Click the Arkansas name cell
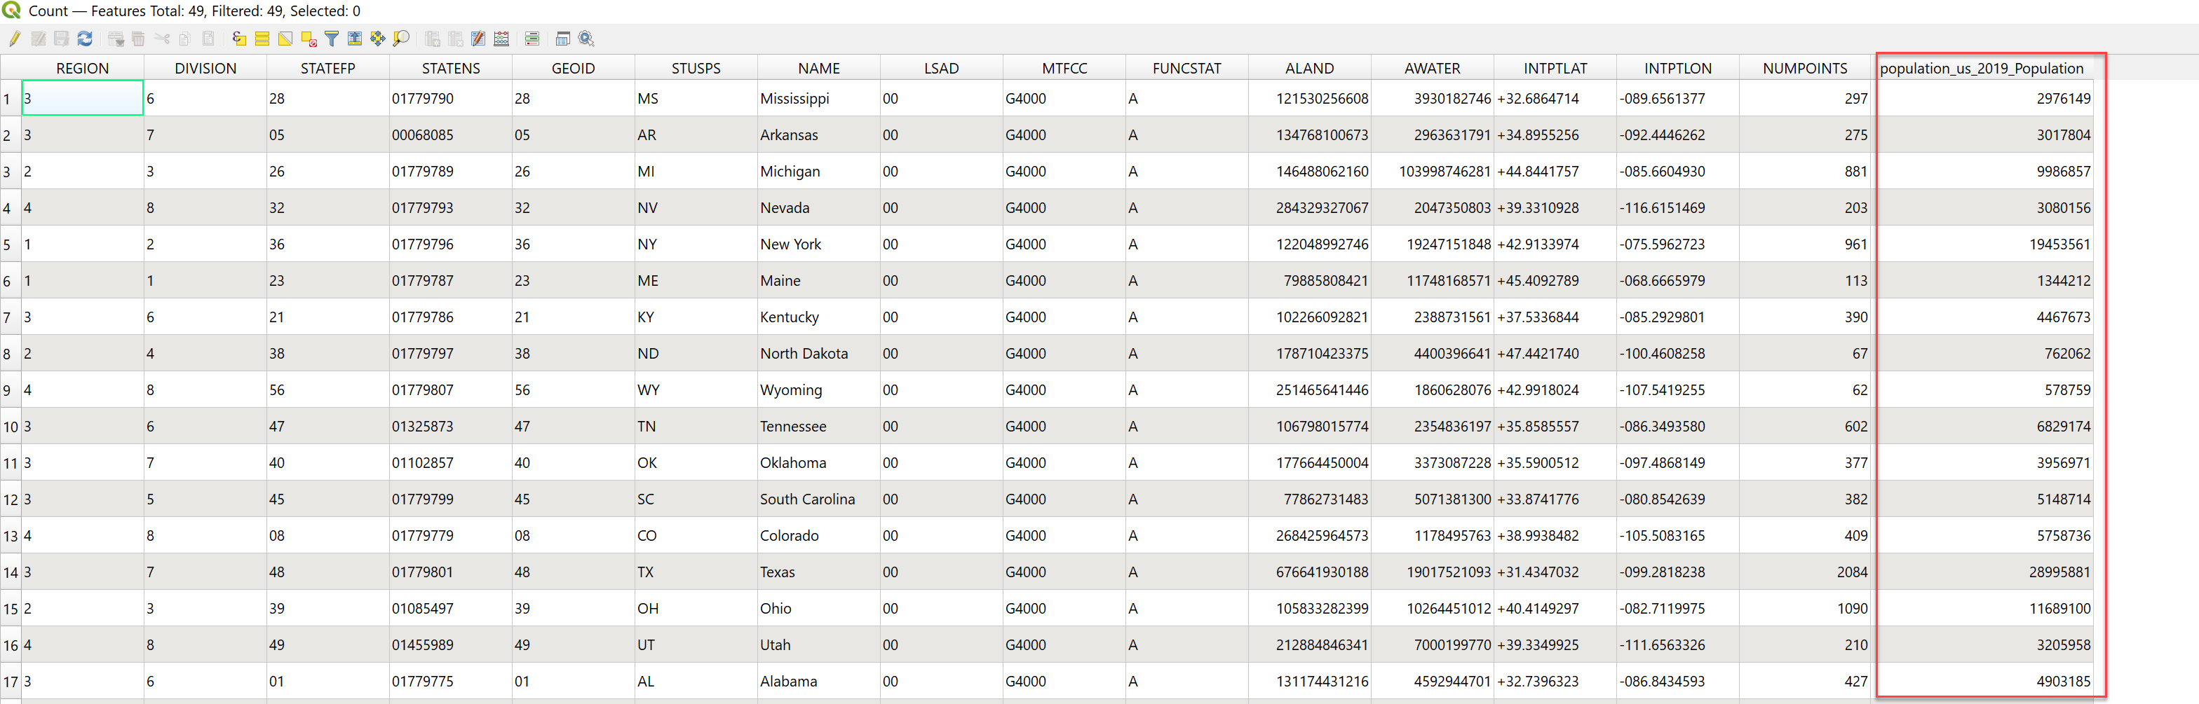Screen dimensions: 2199x704 [x=818, y=134]
